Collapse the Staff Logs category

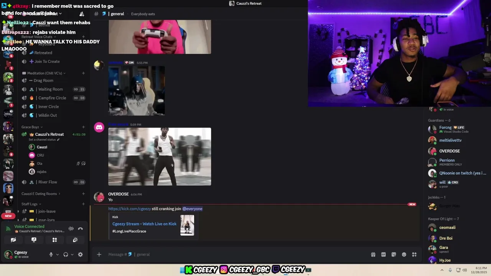pos(31,204)
